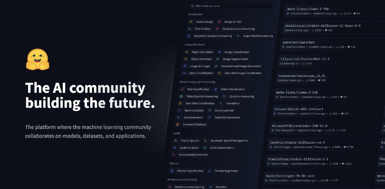Select the Audio Classification task tag
Viewport: 385px width, 189px height.
coord(219,148)
